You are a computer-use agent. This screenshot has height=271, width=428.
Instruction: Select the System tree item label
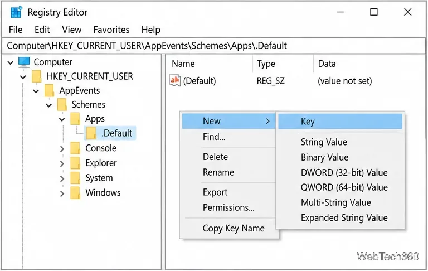[99, 178]
